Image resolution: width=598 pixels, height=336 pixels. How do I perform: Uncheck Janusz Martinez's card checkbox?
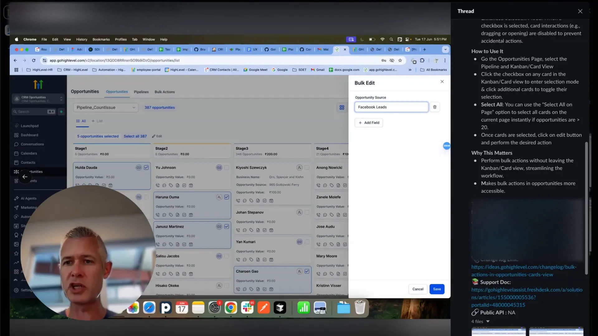tap(226, 227)
